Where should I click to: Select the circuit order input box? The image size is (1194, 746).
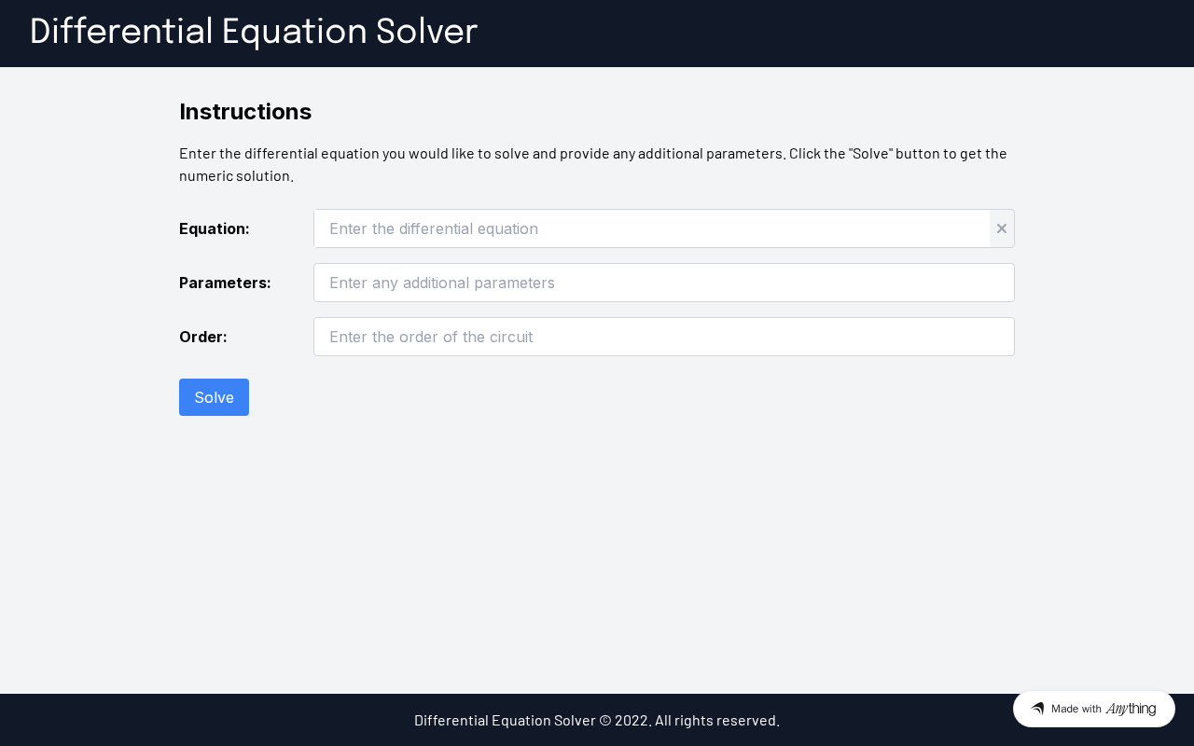[x=663, y=337]
